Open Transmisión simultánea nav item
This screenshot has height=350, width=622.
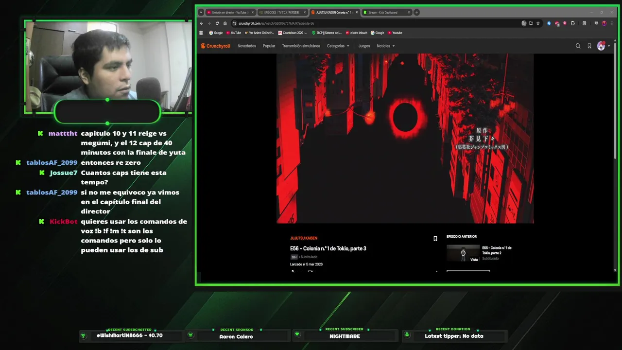(301, 46)
